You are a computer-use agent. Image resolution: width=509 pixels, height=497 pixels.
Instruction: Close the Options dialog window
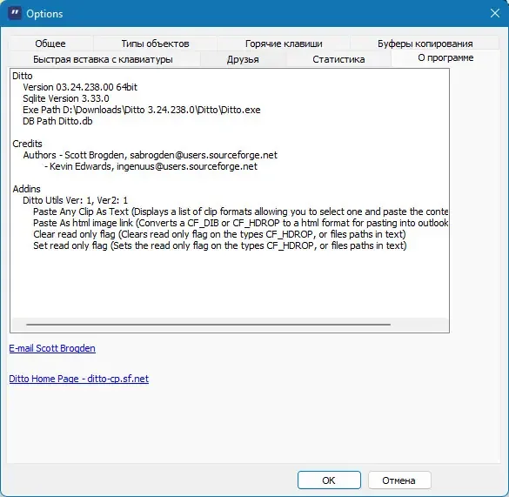coord(495,13)
